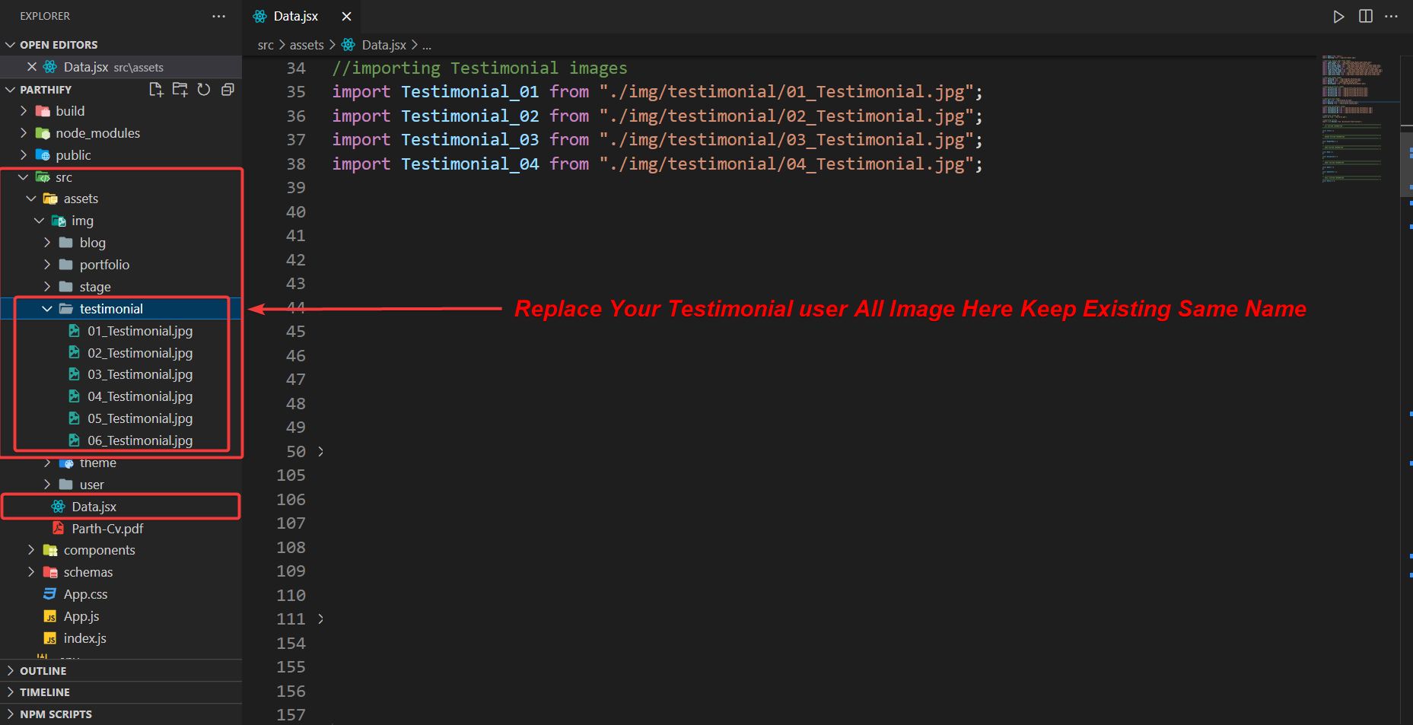Open the editor's more actions menu
1413x725 pixels.
(x=1392, y=17)
